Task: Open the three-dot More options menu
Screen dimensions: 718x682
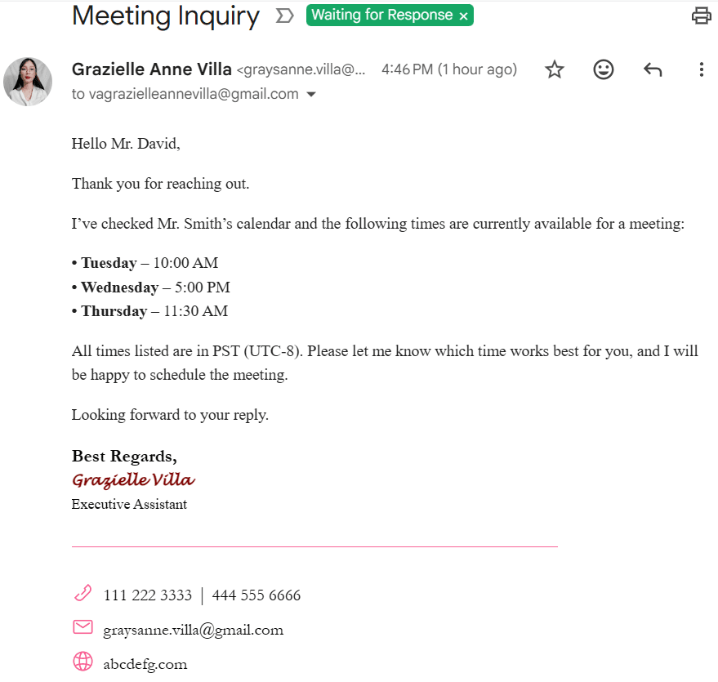Action: [701, 69]
